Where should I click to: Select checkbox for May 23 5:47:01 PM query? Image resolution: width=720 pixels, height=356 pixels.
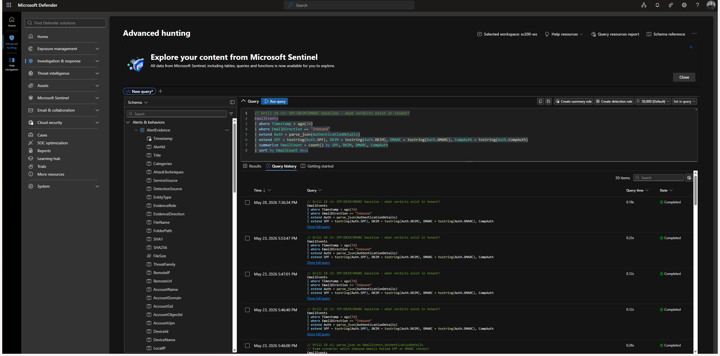(247, 274)
